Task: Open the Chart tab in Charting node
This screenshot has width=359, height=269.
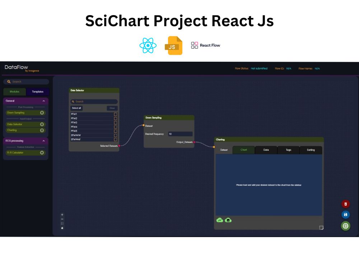Action: click(244, 150)
